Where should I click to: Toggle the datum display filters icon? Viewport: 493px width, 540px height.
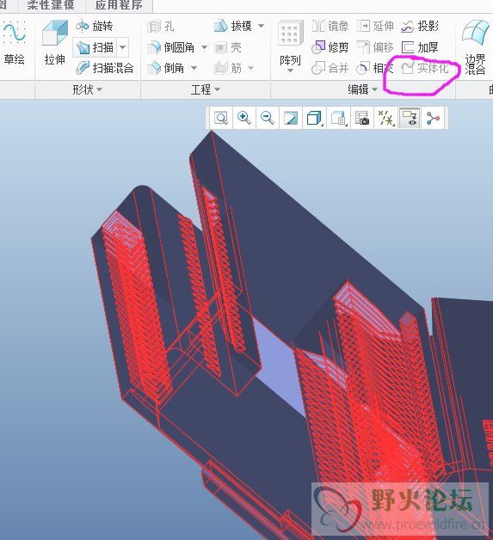(385, 118)
